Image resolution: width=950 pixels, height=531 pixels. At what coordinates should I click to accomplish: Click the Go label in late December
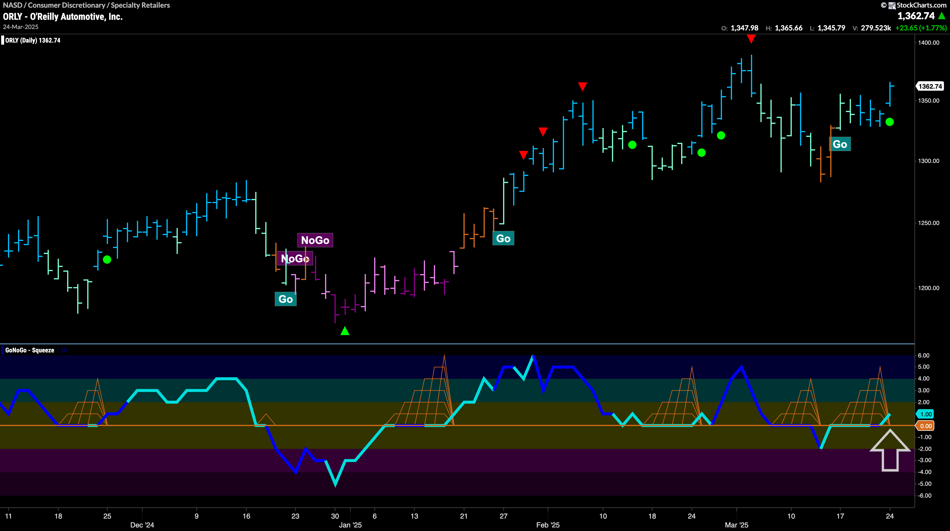point(286,299)
